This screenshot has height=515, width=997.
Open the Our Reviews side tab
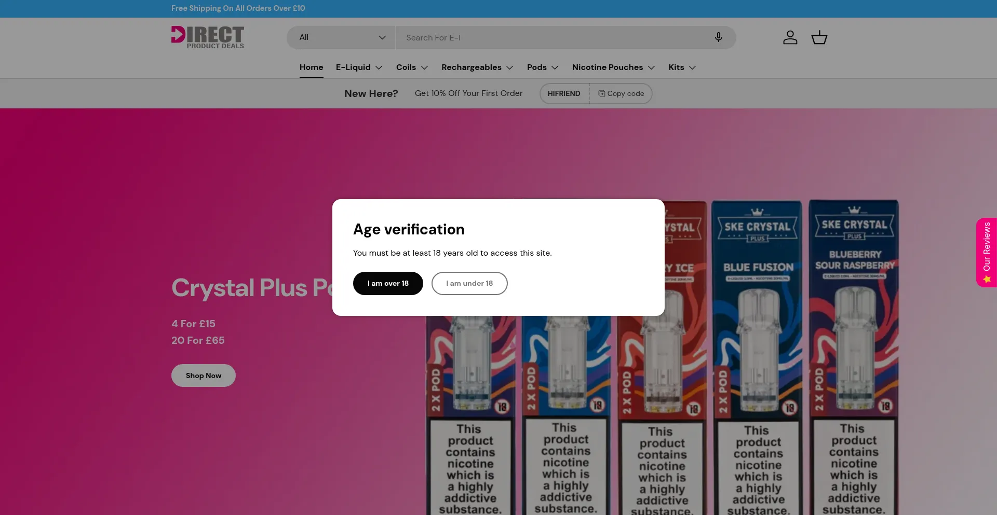point(987,253)
